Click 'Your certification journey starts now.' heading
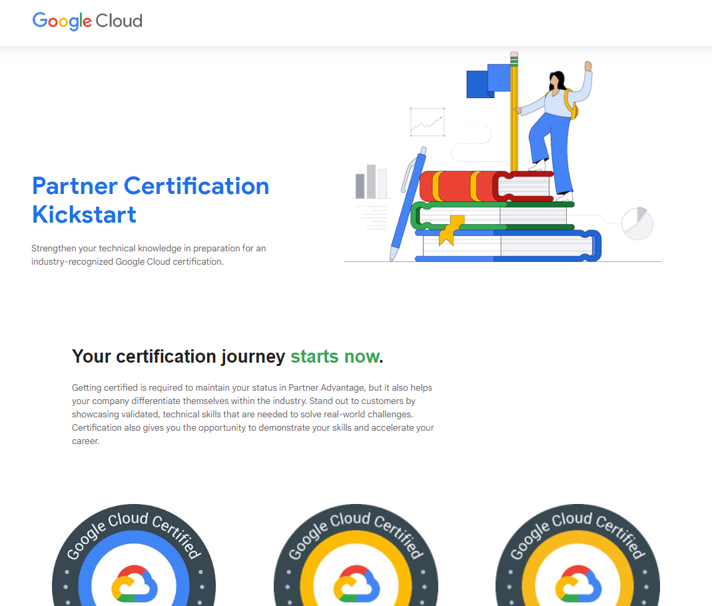 pos(228,357)
